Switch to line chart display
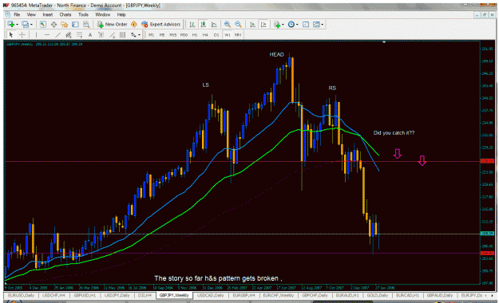This screenshot has width=499, height=303. tap(214, 24)
